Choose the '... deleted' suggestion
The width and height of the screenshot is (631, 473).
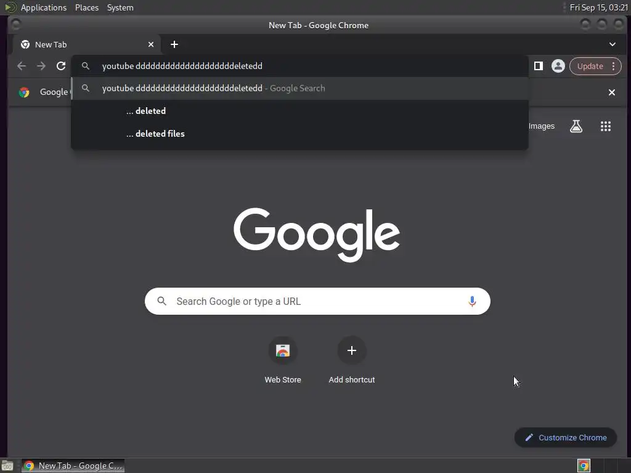pyautogui.click(x=299, y=111)
